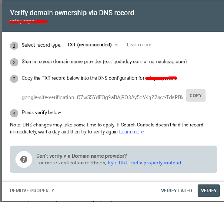Screen dimensions: 224x202
Task: Copy the TXT verification record
Action: [x=196, y=95]
